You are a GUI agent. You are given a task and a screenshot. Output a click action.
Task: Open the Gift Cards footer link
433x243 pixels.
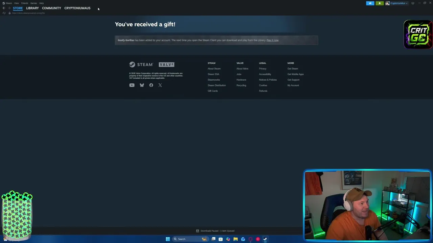click(x=213, y=91)
